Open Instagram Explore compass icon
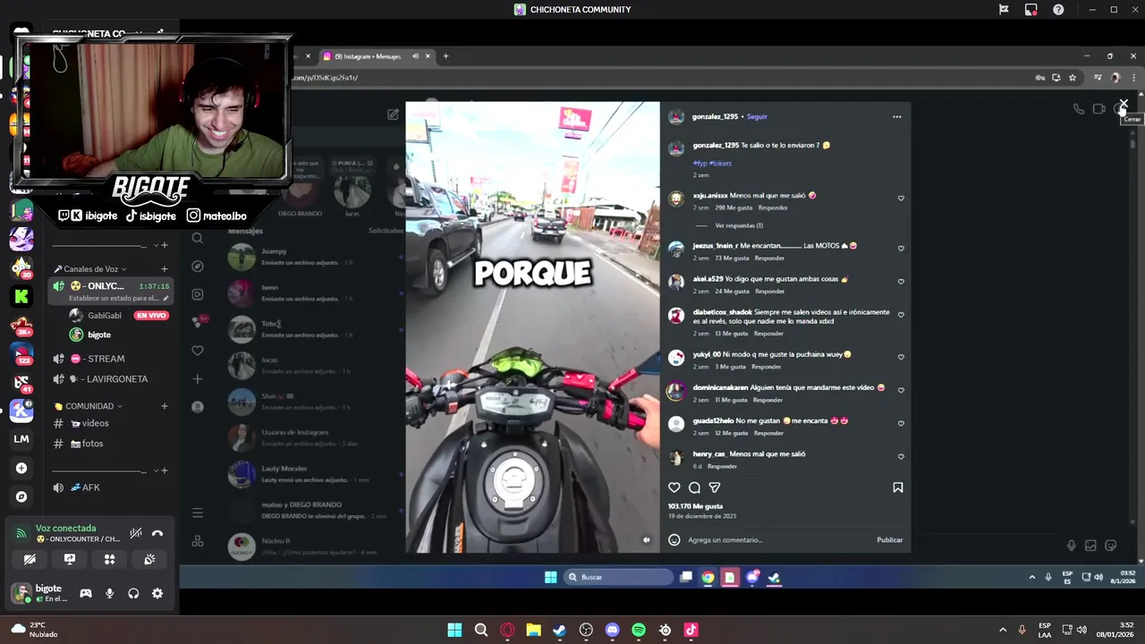Viewport: 1145px width, 644px height. pos(198,266)
